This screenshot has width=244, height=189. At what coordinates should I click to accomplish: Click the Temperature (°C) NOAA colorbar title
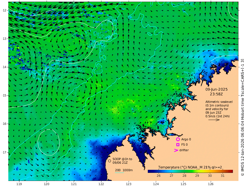[190, 167]
